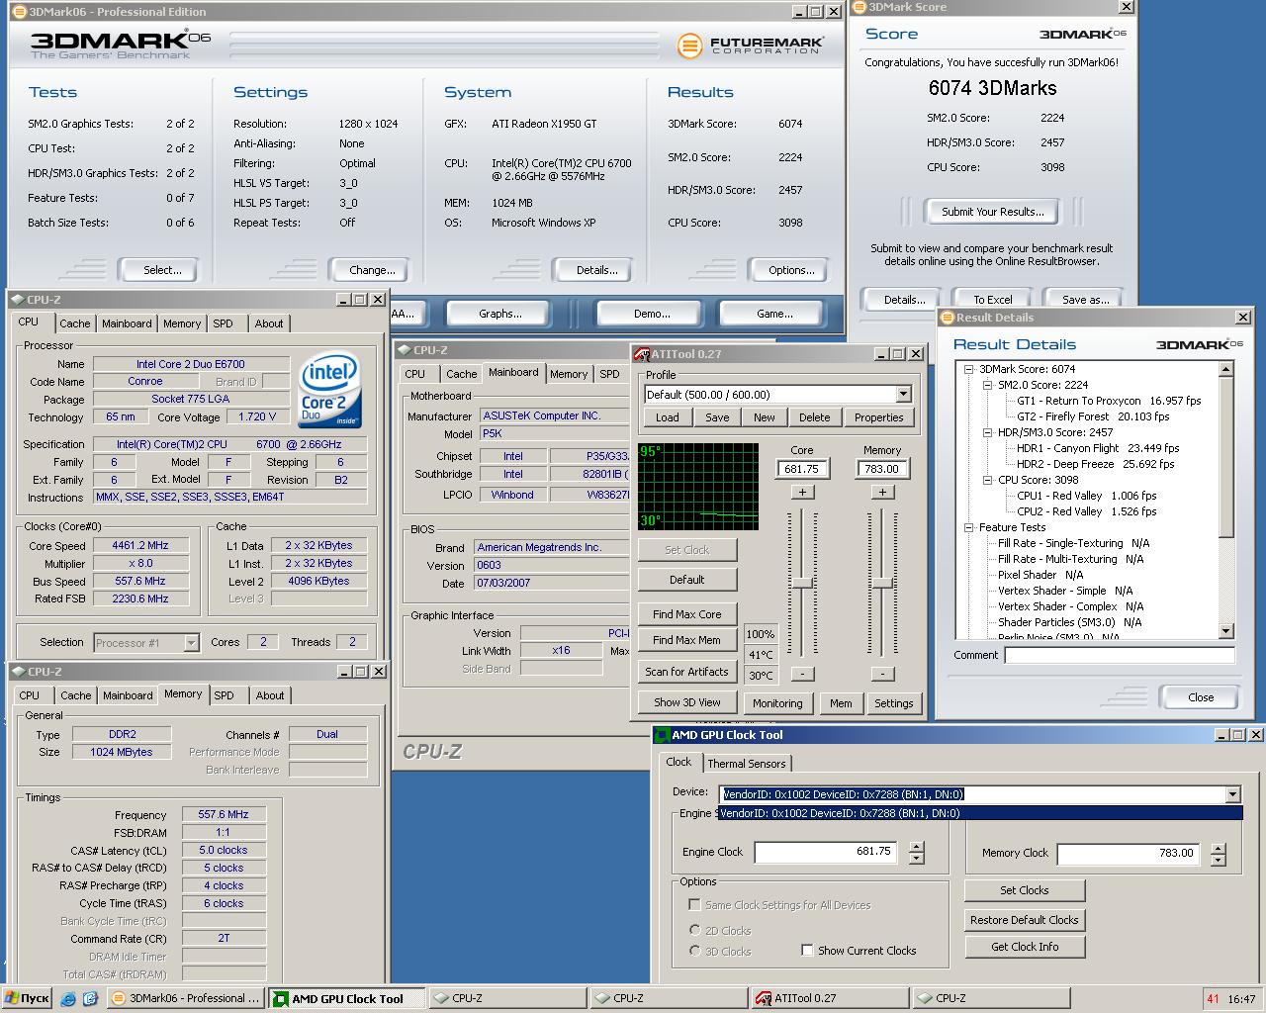Collapse the 3DMark Score: 6074 tree node
This screenshot has width=1266, height=1013.
point(970,369)
